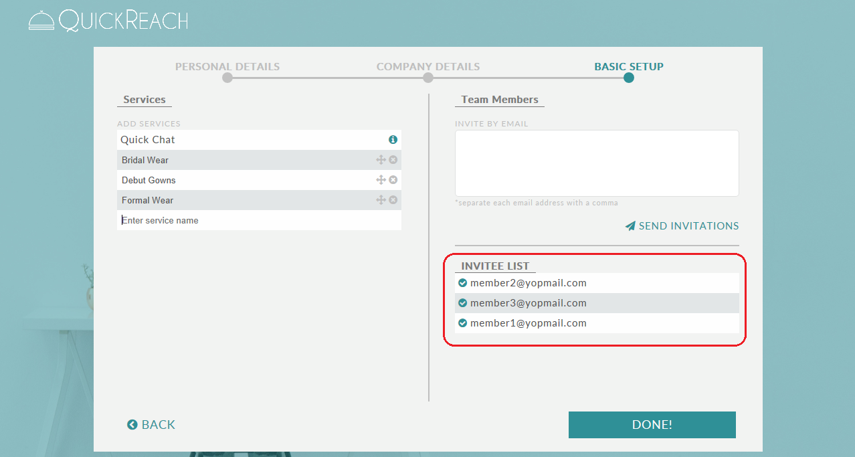Image resolution: width=855 pixels, height=457 pixels.
Task: Click the check icon beside member1@yopmail.com
Action: (x=462, y=323)
